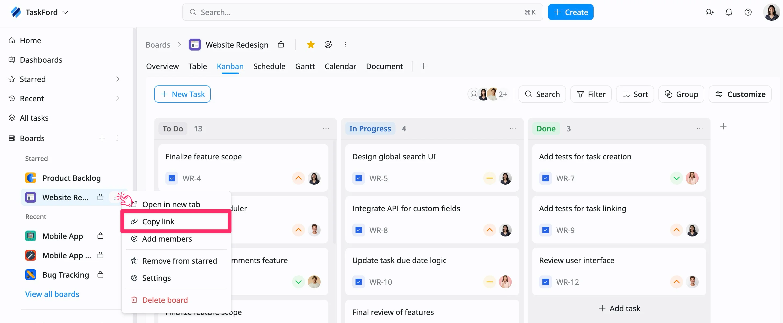Go to Boards in the breadcrumb
Screen dimensions: 783x323
pyautogui.click(x=158, y=45)
